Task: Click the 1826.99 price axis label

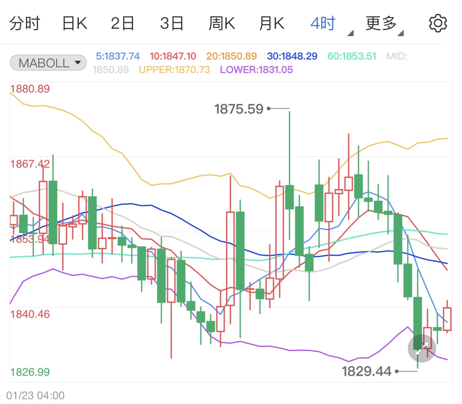Action: click(30, 372)
